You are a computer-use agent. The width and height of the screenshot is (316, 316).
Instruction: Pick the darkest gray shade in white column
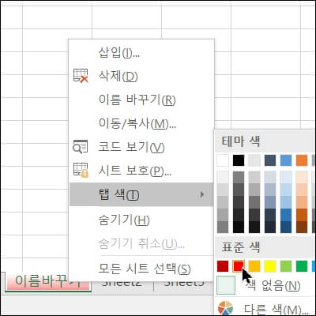tap(223, 227)
